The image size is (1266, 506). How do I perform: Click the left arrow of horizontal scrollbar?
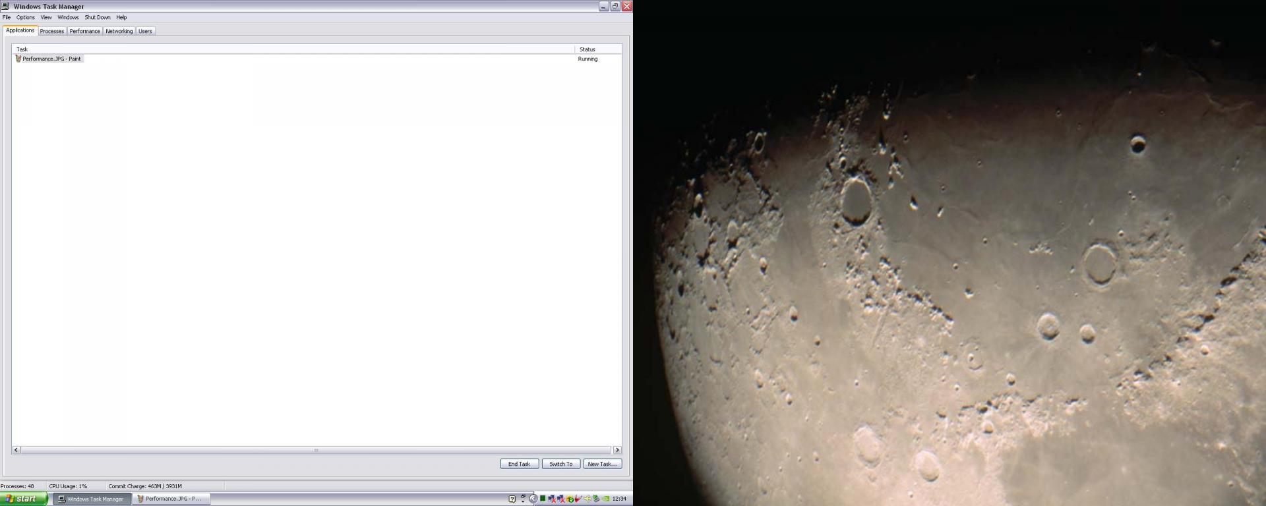(x=16, y=450)
